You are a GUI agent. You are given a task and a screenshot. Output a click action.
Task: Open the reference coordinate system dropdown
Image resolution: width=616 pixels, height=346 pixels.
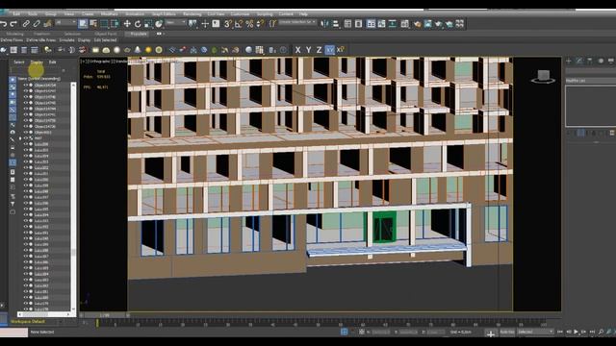point(175,23)
